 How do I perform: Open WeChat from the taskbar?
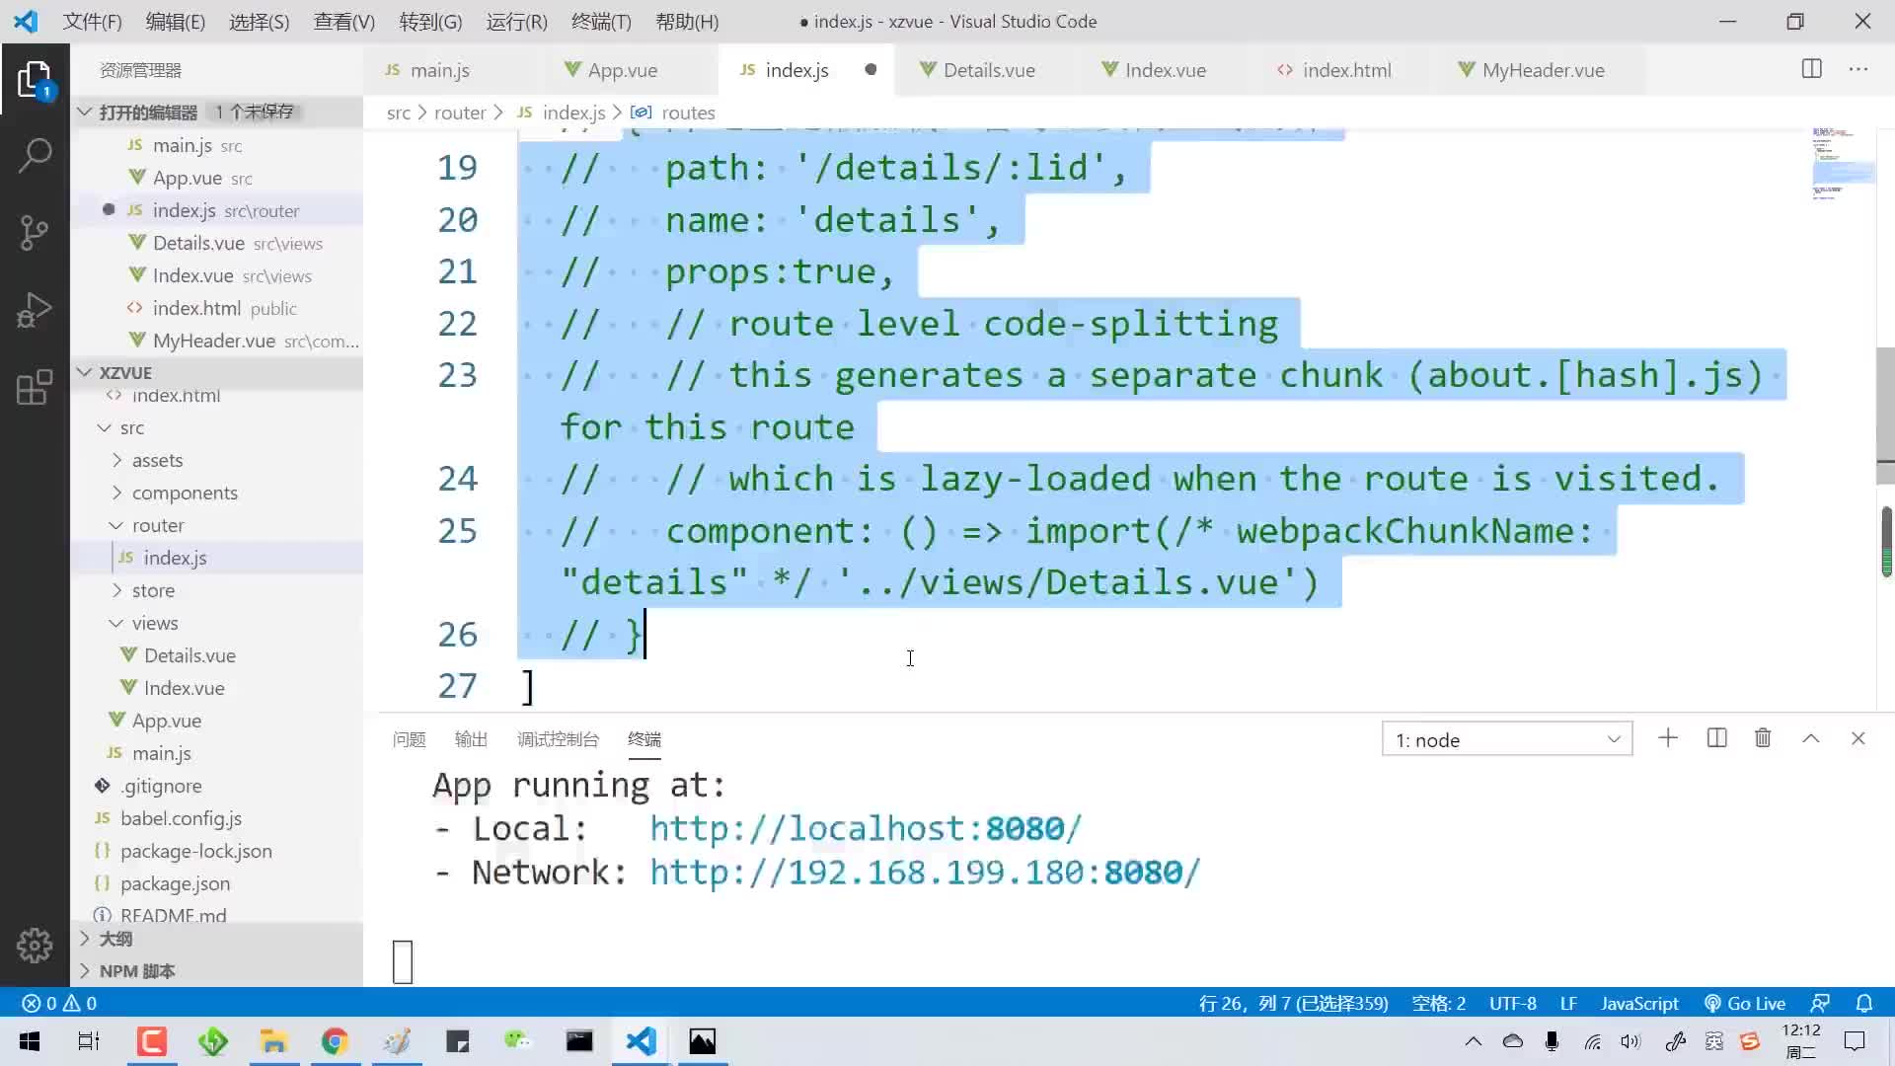(517, 1041)
